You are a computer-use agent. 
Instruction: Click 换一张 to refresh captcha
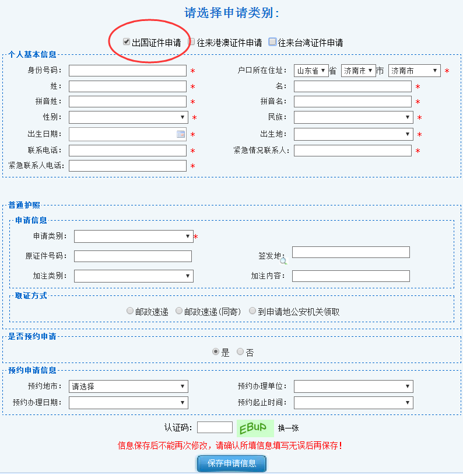coord(288,428)
